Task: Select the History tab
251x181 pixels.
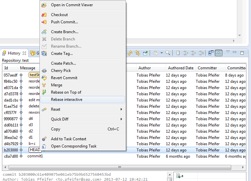Action: pos(14,53)
